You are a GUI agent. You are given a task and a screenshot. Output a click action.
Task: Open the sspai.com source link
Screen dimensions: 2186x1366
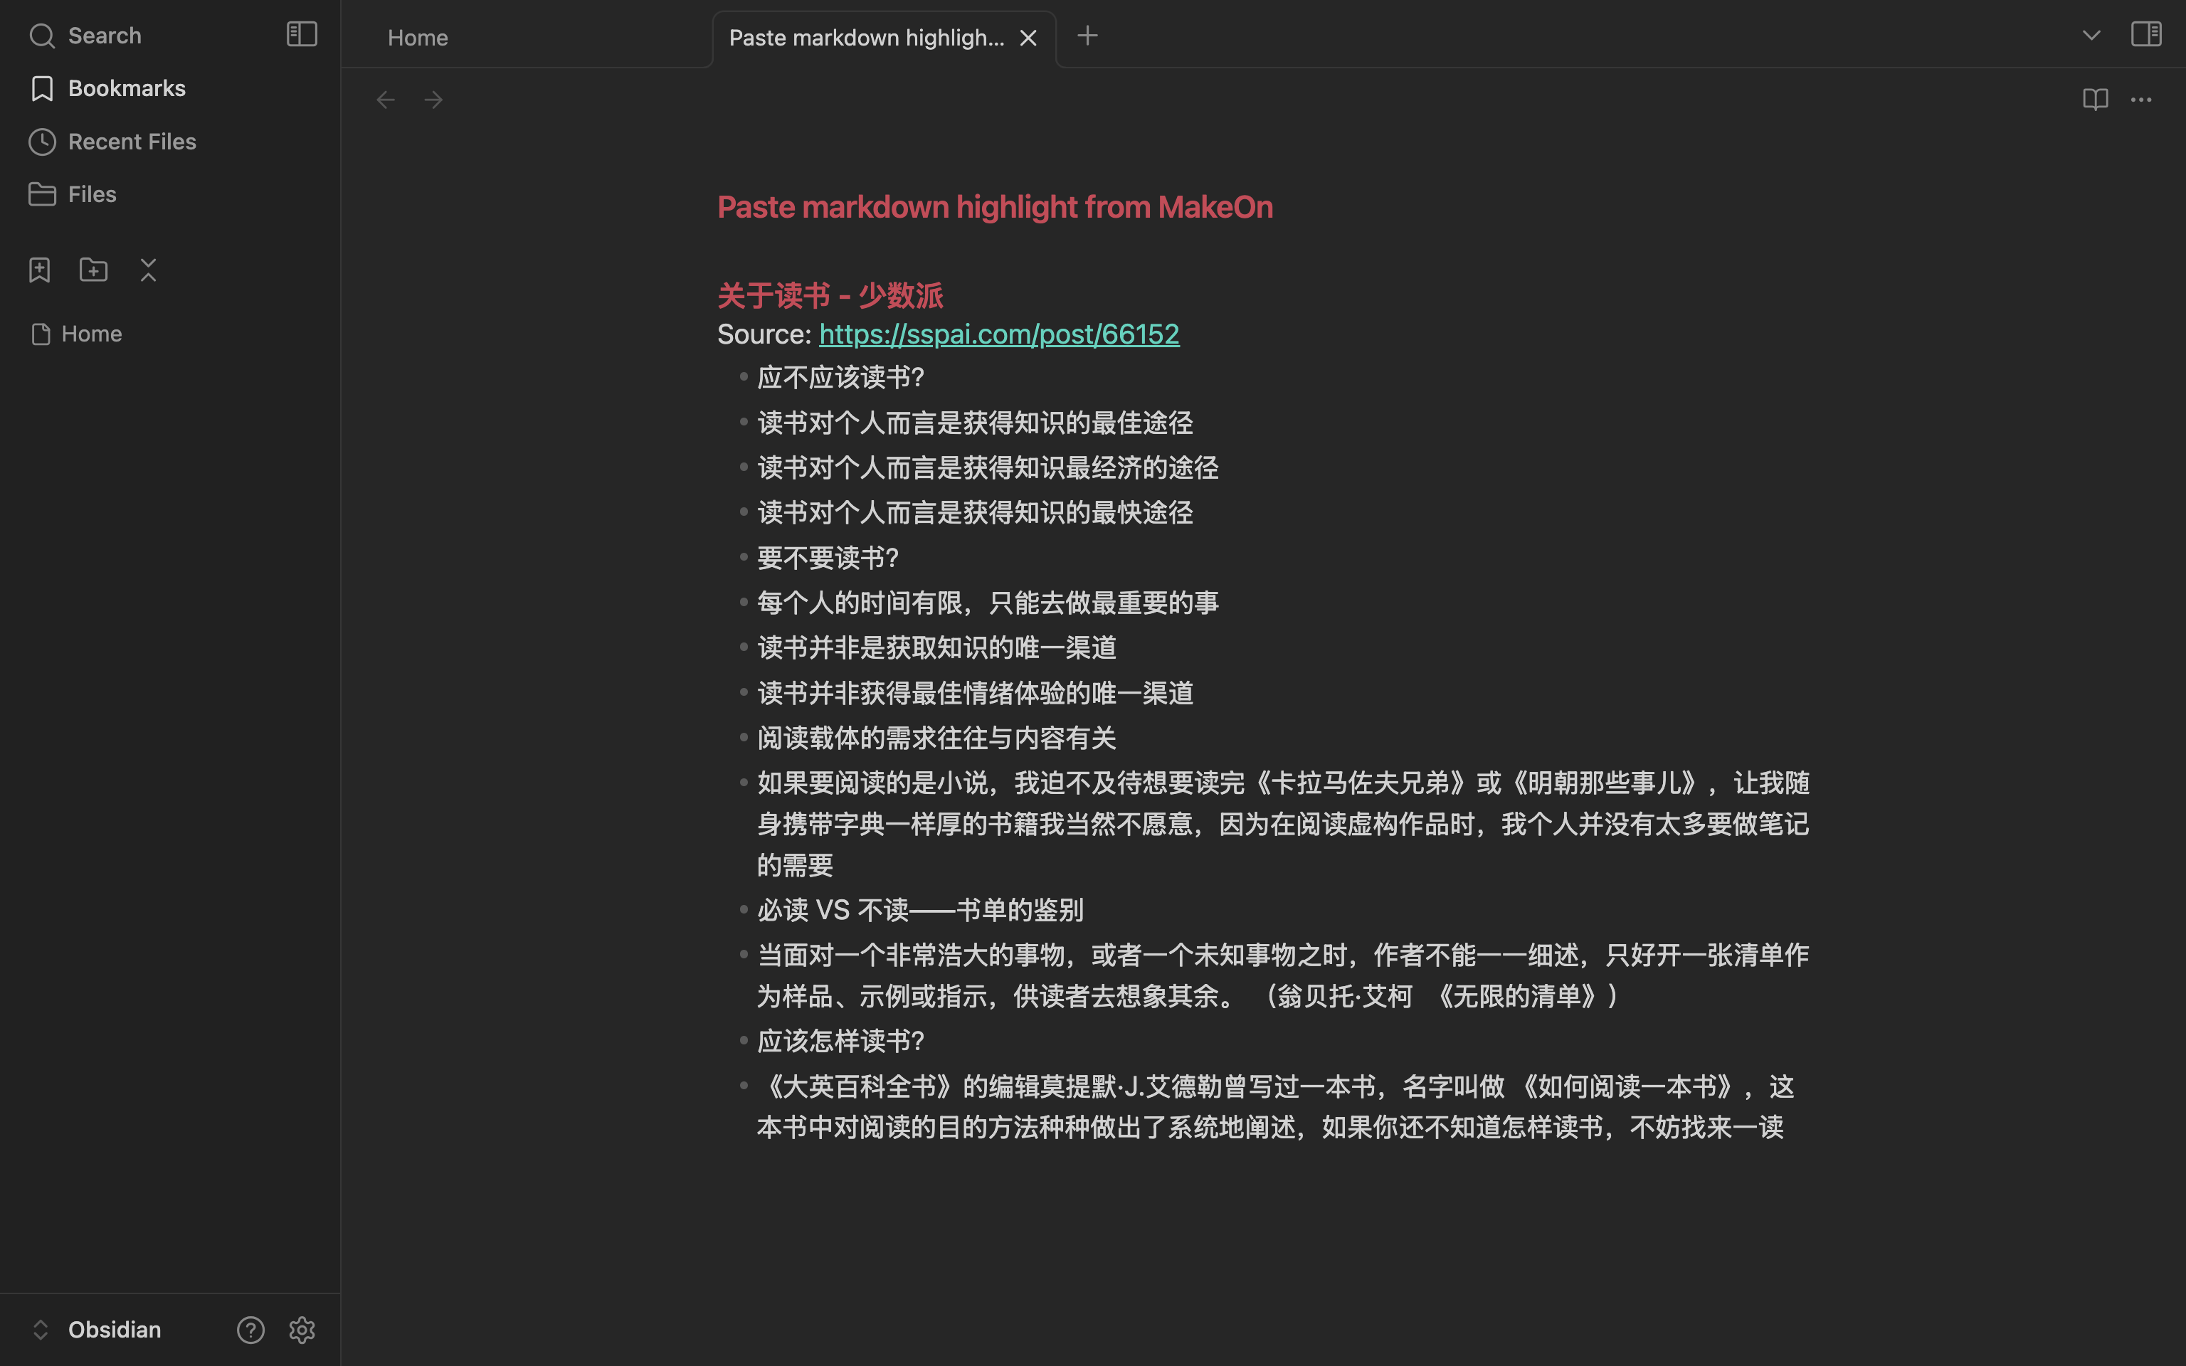[998, 334]
